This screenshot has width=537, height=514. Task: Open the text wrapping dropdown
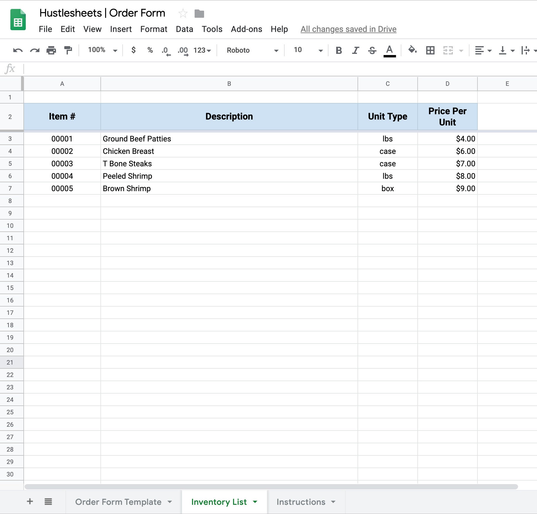click(x=529, y=50)
